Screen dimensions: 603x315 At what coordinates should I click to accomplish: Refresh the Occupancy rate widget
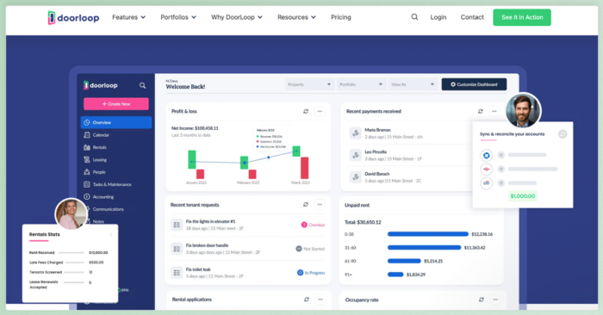point(482,300)
